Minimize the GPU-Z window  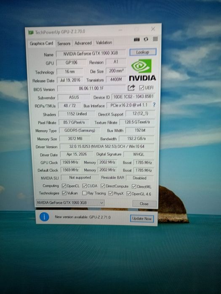[120, 30]
